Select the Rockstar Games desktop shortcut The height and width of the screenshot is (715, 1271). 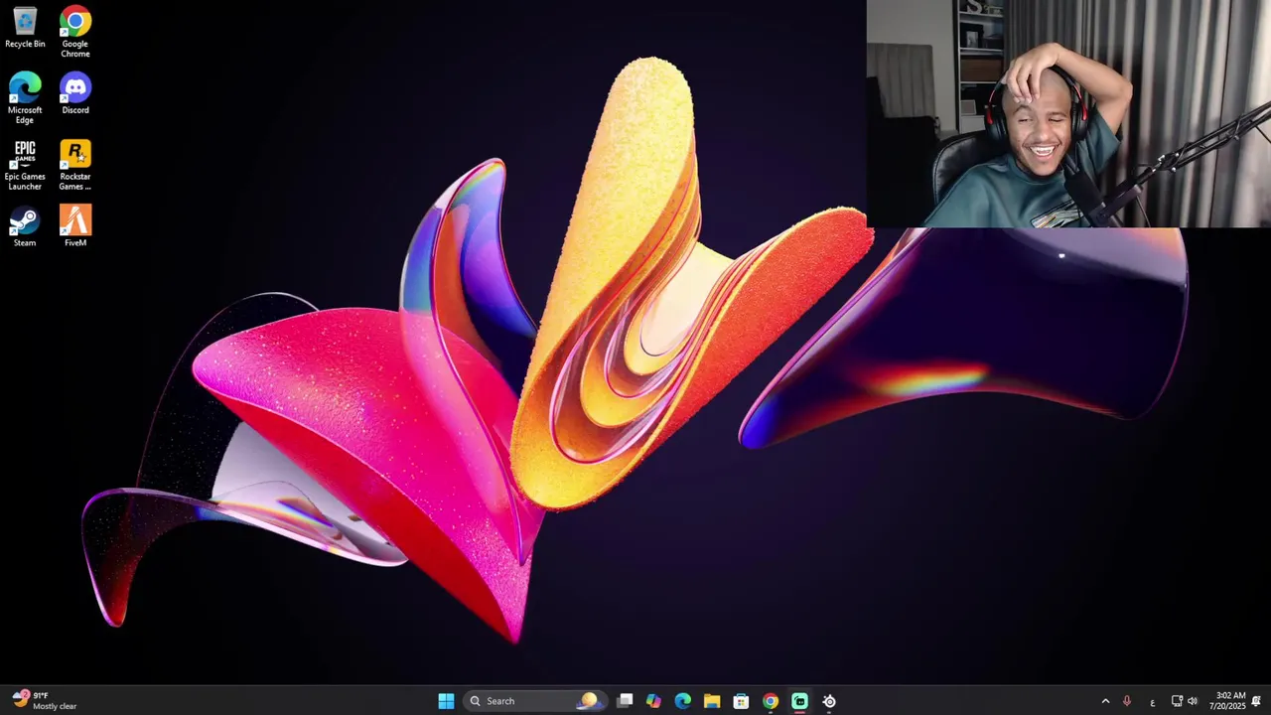tap(75, 165)
